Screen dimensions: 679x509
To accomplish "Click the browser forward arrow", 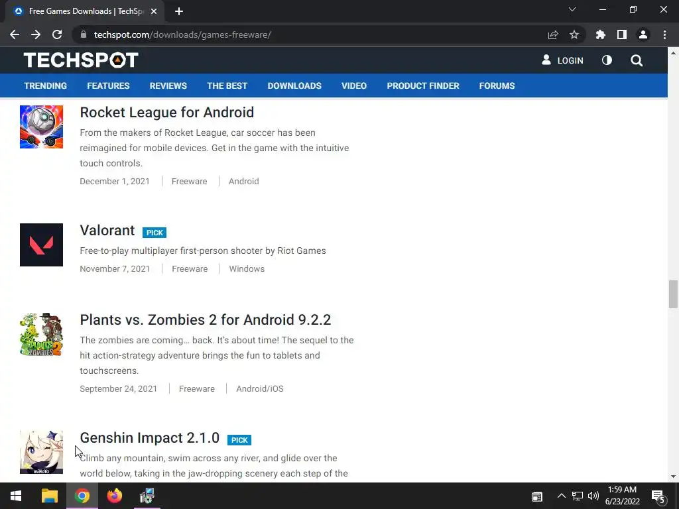I will coord(36,34).
